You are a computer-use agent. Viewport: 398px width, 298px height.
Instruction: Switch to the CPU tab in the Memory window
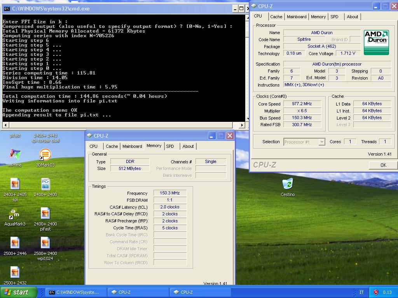point(93,146)
